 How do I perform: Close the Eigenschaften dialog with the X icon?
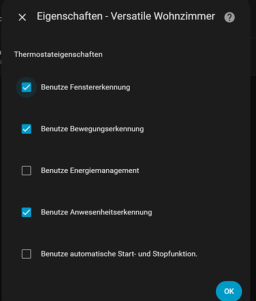pos(22,17)
